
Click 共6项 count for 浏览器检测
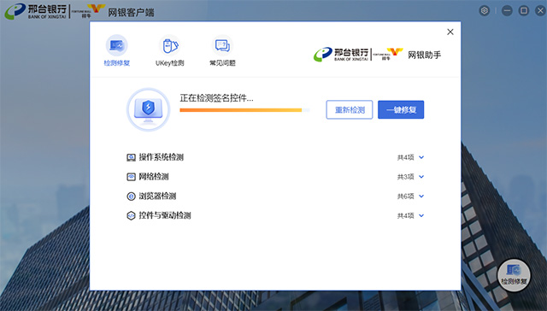[405, 197]
